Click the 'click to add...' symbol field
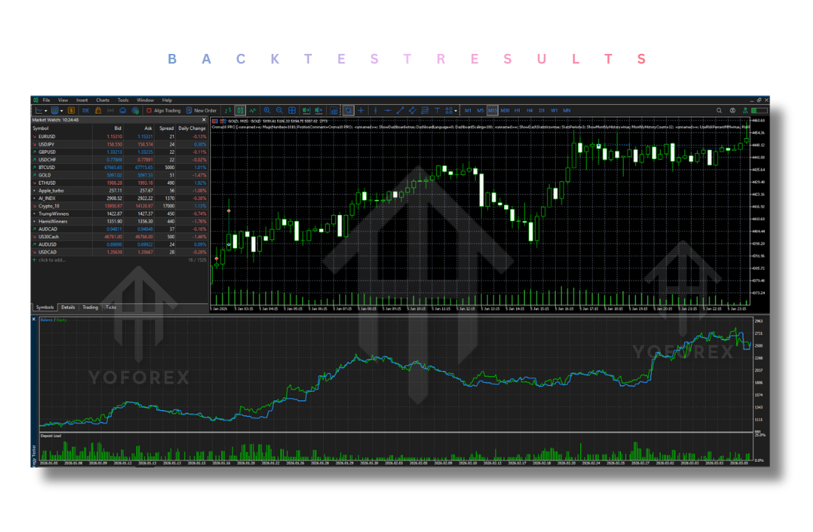This screenshot has height=532, width=813. coord(53,260)
